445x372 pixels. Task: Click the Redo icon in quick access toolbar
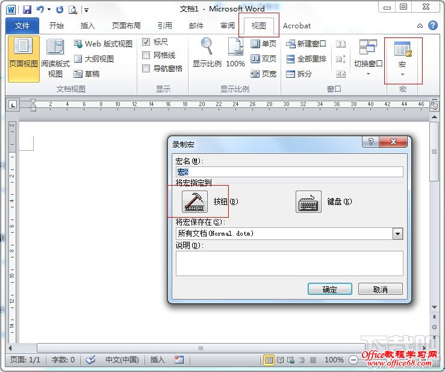pos(60,10)
